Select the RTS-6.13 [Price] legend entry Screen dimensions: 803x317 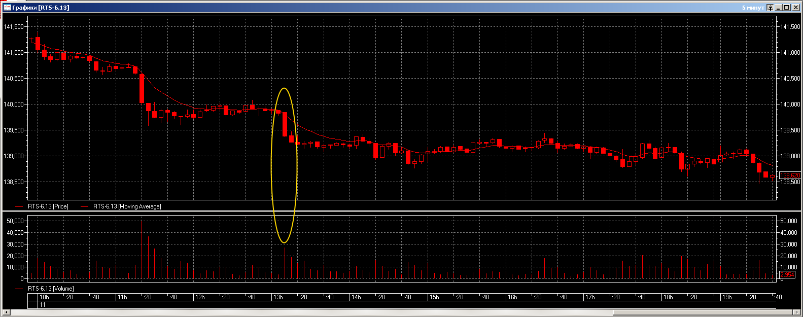coord(48,206)
